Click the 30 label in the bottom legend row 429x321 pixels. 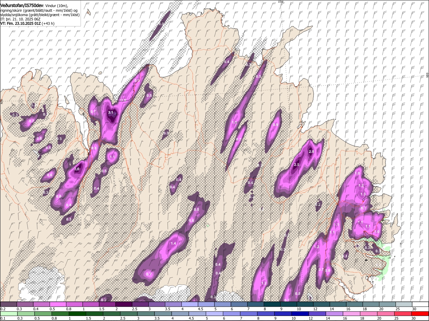[x=413, y=318]
